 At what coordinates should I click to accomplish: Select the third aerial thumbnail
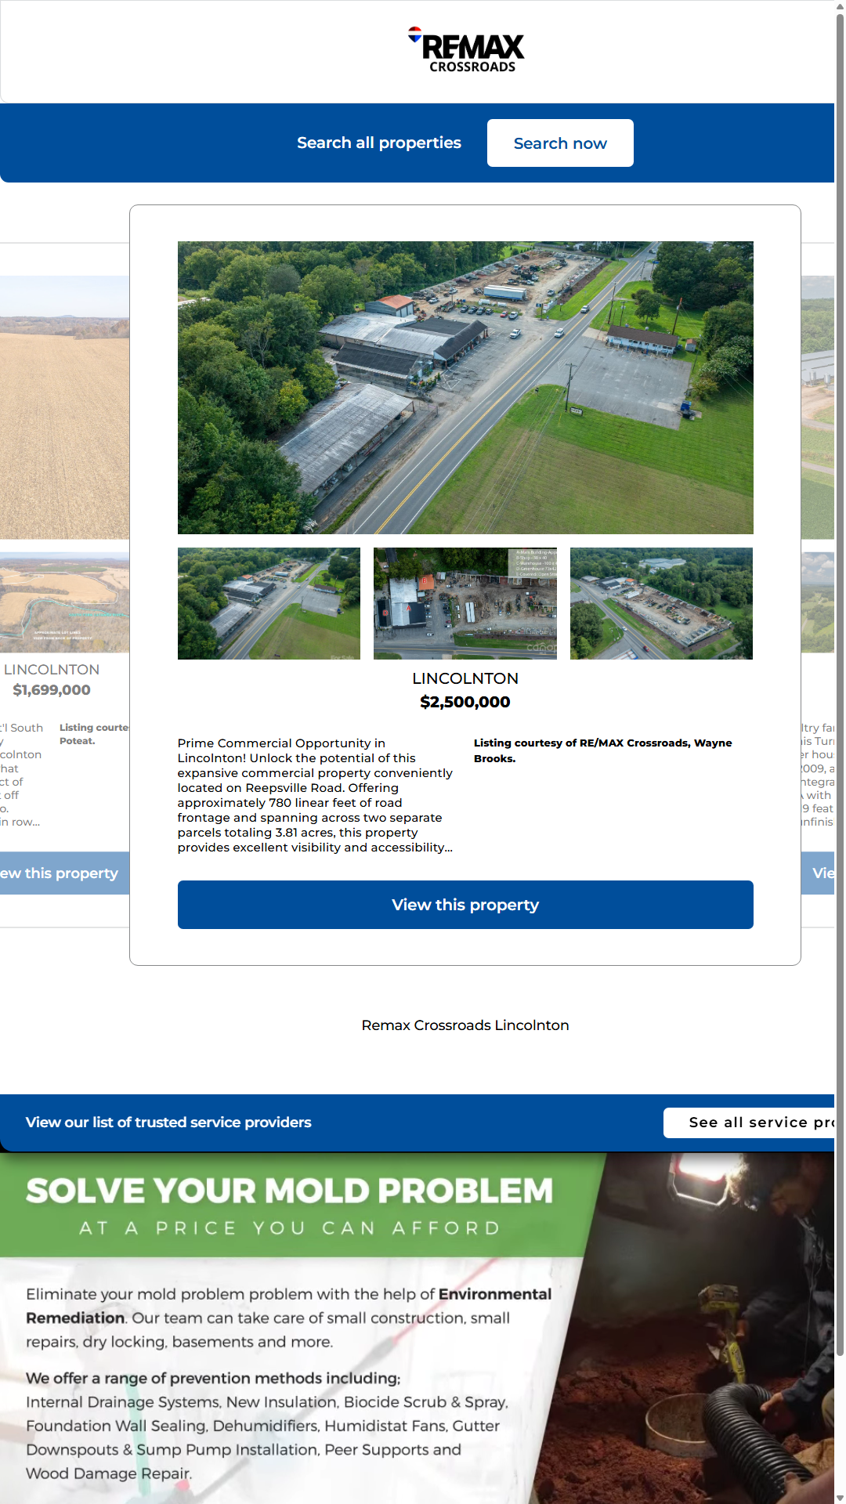[x=661, y=603]
